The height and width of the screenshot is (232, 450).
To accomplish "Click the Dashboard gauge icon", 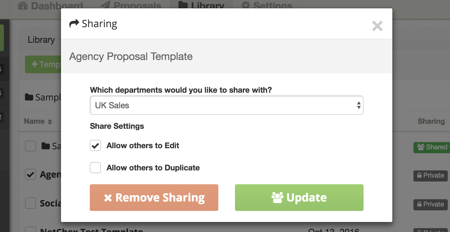I will point(23,6).
